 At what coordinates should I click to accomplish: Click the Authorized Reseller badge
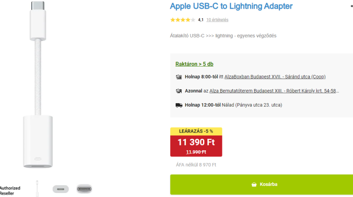click(10, 191)
